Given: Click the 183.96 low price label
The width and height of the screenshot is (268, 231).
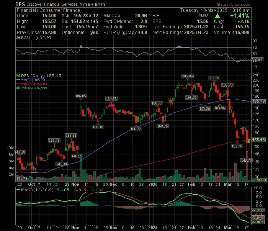Looking at the screenshot, I should pos(220,108).
